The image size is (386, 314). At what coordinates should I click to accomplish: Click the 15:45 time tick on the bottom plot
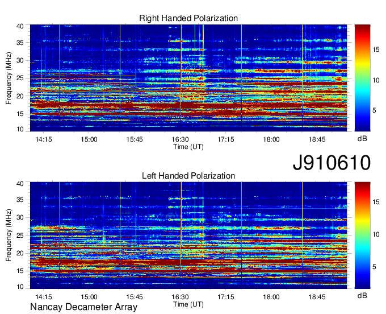[x=135, y=297]
